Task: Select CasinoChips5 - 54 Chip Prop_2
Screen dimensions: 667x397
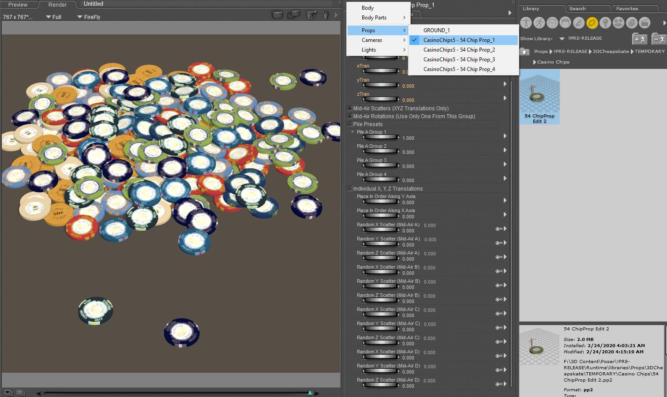Action: click(x=463, y=50)
